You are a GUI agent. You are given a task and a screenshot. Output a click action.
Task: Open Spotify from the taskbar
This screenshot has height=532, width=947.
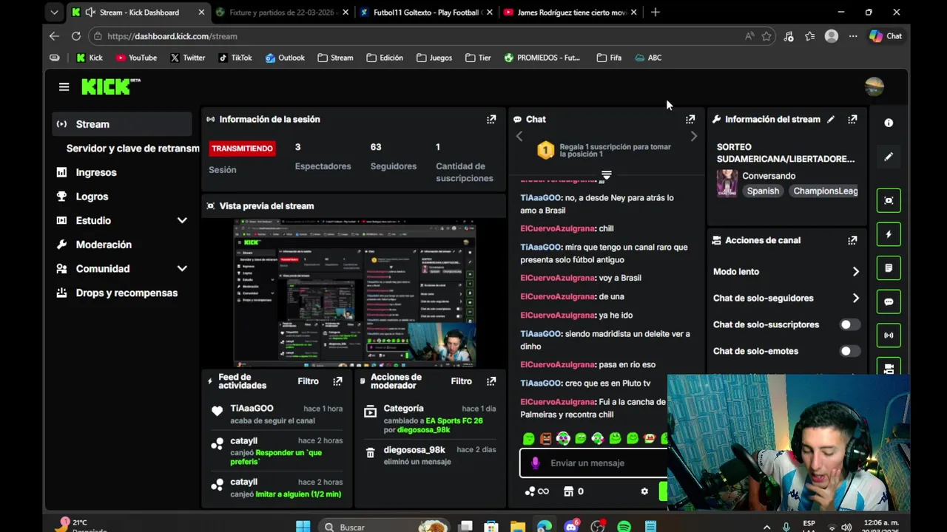pyautogui.click(x=624, y=527)
